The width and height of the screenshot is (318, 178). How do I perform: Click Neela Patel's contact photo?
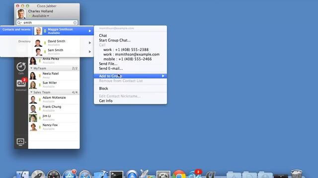point(33,76)
